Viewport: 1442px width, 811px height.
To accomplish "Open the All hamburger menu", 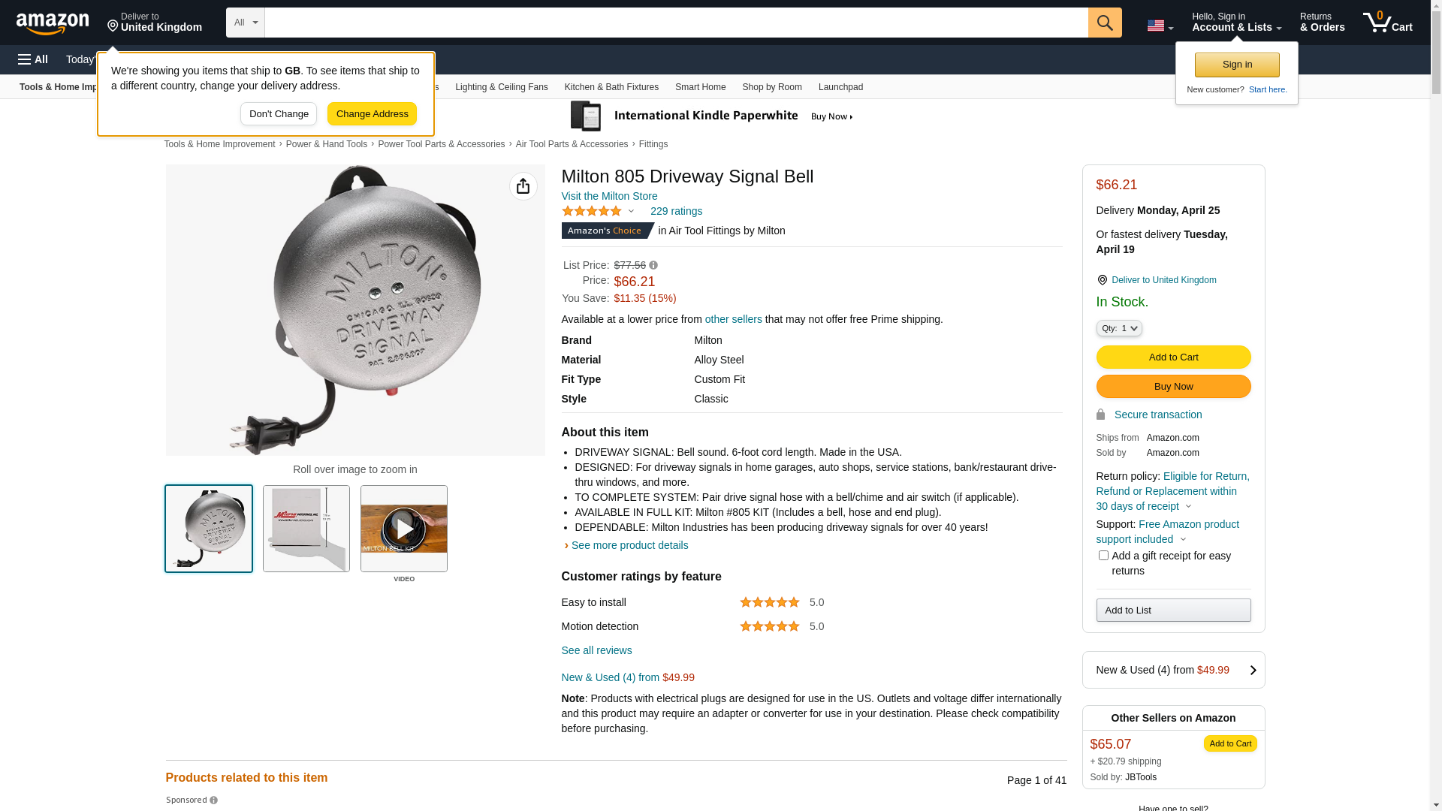I will point(33,59).
